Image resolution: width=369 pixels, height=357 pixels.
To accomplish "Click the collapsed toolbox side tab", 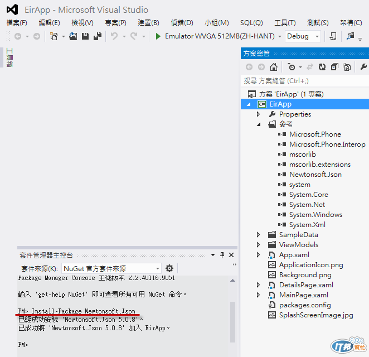I will tap(9, 57).
